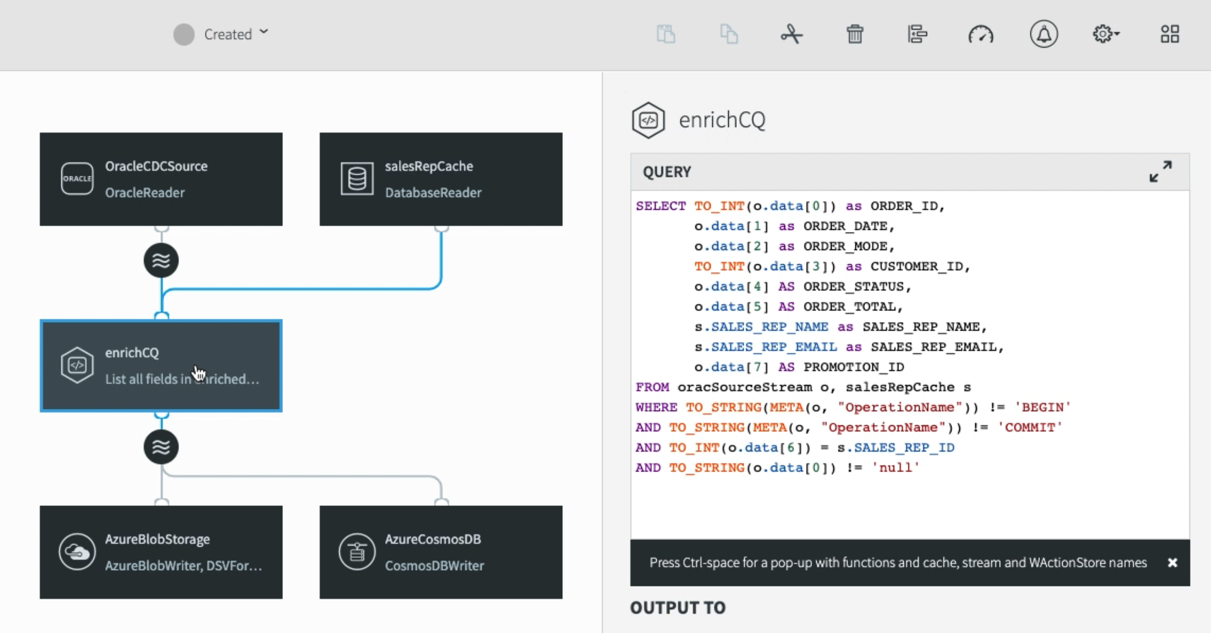Click PROMOTION_ID in the query
The width and height of the screenshot is (1211, 633).
point(854,367)
